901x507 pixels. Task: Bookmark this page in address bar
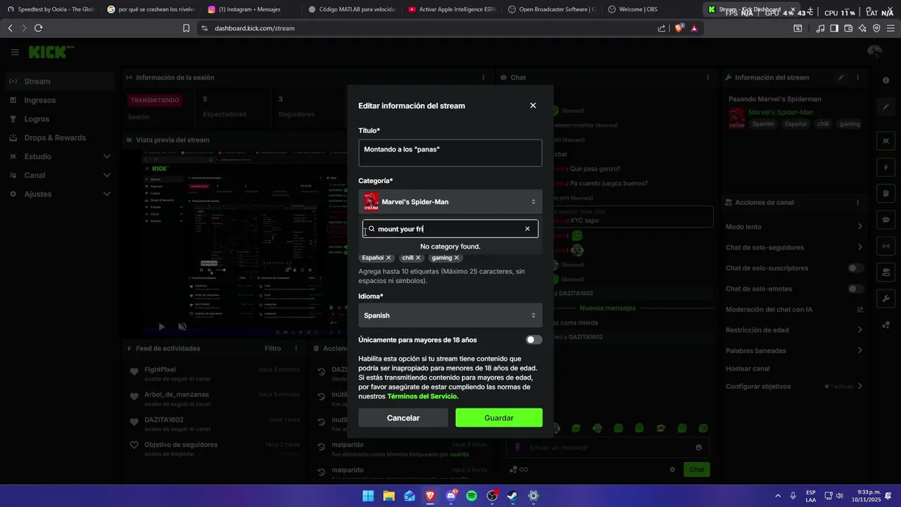186,28
